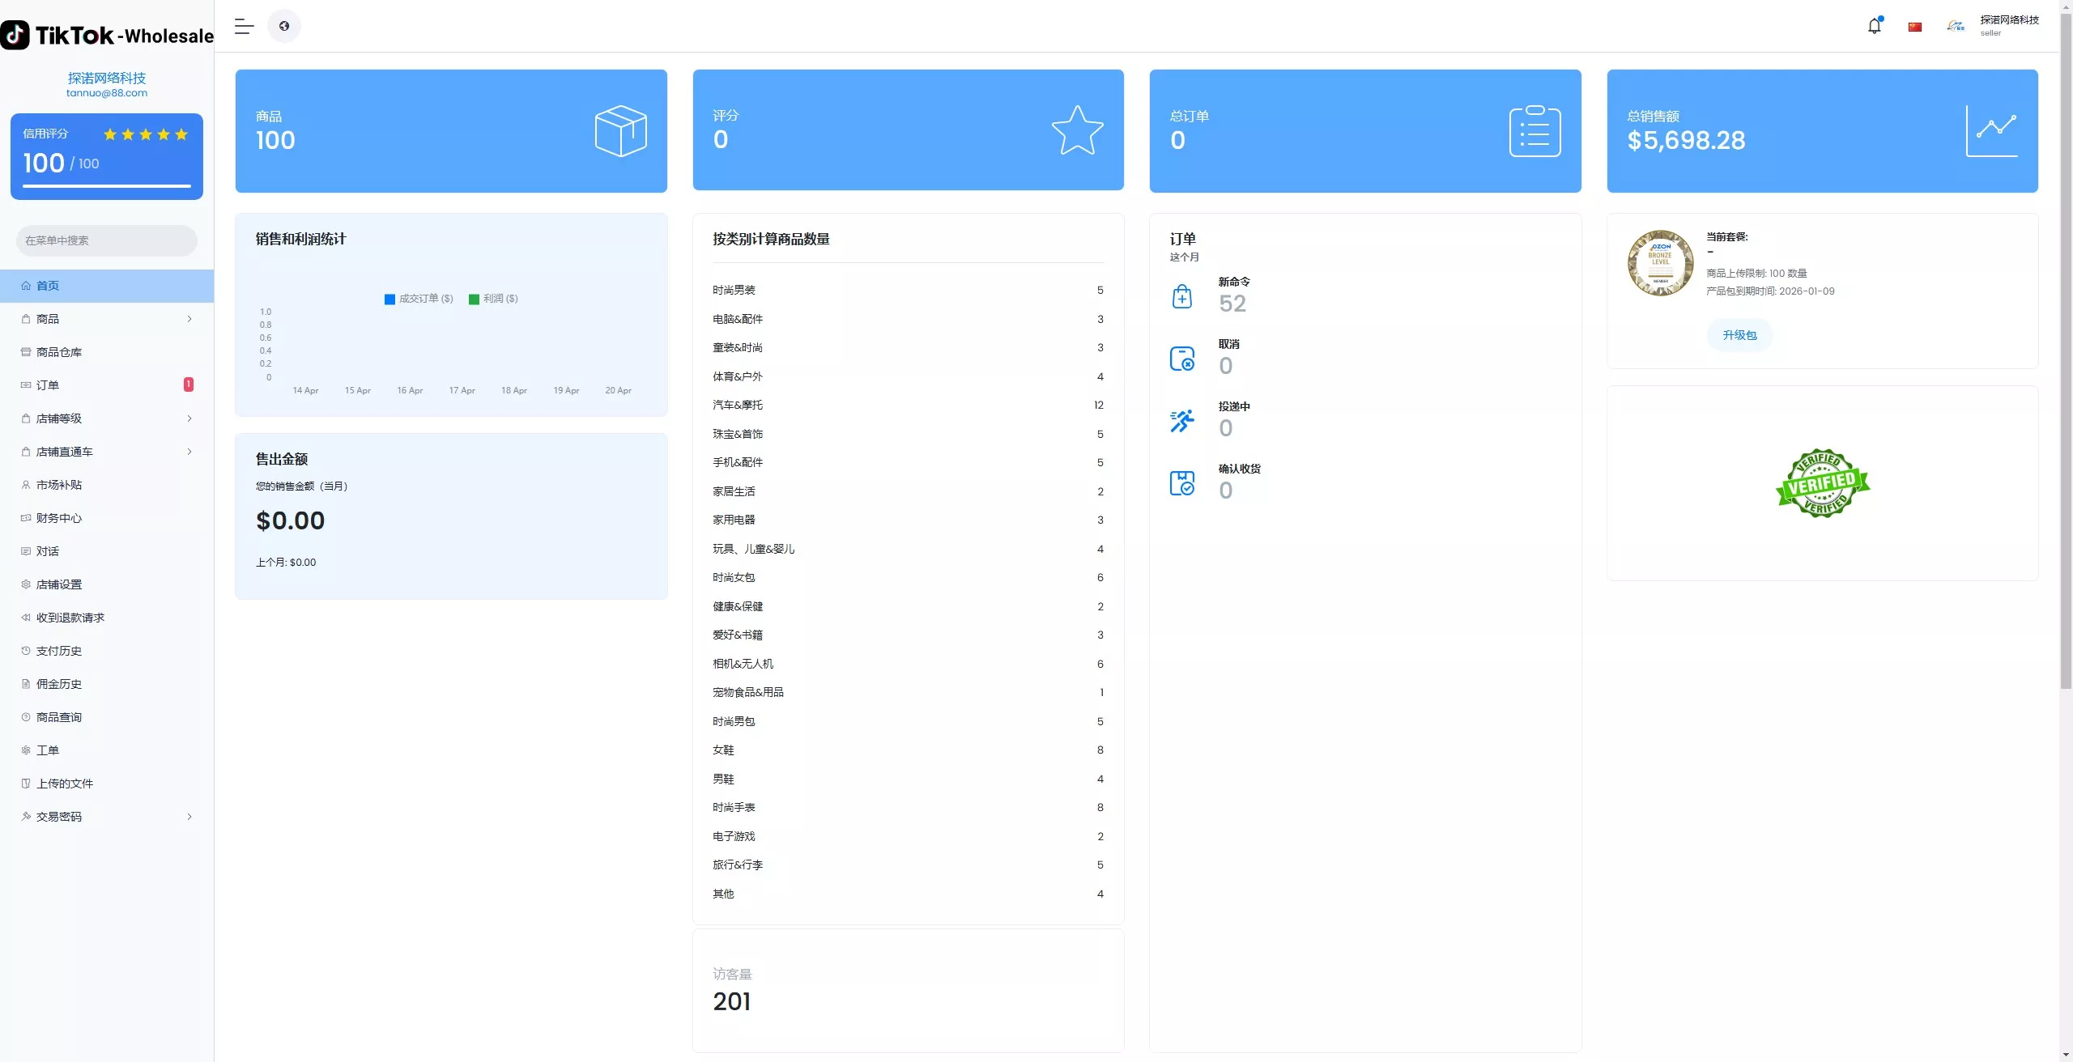Click the 探诺网络科技 shop name link

pyautogui.click(x=107, y=78)
